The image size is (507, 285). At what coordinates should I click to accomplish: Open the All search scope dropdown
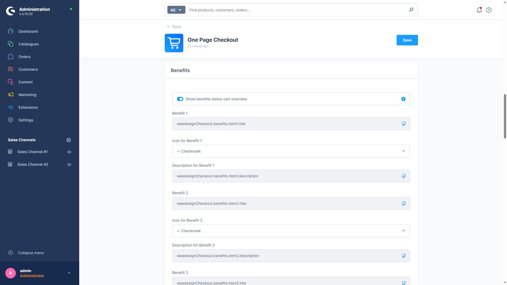tap(176, 10)
